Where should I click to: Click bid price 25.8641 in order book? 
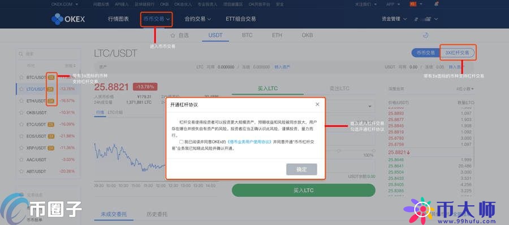pos(396,166)
